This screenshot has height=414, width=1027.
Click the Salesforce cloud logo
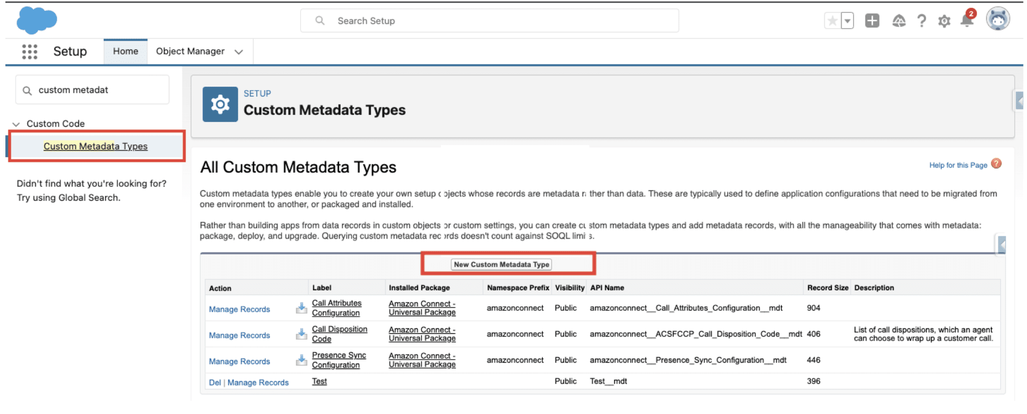[37, 21]
